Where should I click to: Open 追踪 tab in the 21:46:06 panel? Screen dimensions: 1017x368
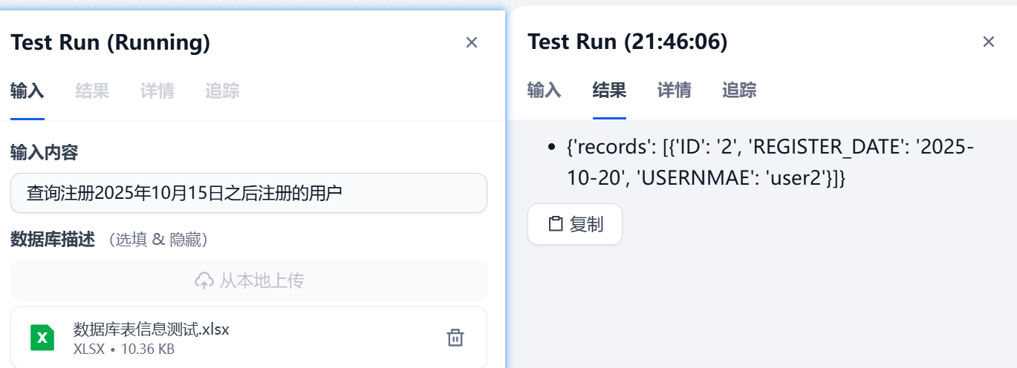[739, 91]
